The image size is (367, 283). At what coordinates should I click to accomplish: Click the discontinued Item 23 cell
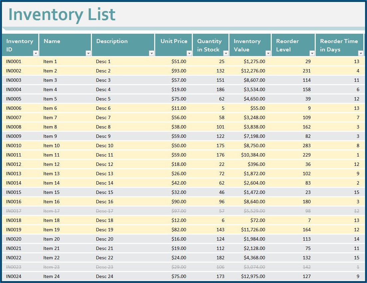click(51, 267)
